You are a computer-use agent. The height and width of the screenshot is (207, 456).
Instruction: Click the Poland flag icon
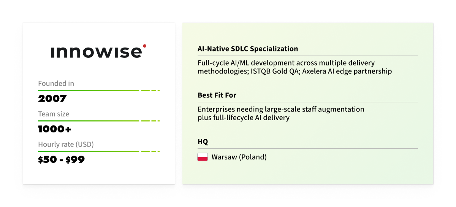pos(203,157)
